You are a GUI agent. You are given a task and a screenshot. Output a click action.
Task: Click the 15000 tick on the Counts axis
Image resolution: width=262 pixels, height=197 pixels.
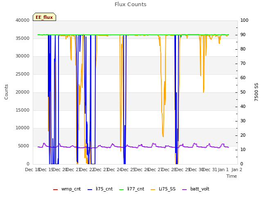click(x=23, y=110)
